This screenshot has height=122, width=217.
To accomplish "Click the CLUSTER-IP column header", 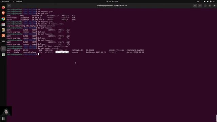I will click(x=37, y=16).
